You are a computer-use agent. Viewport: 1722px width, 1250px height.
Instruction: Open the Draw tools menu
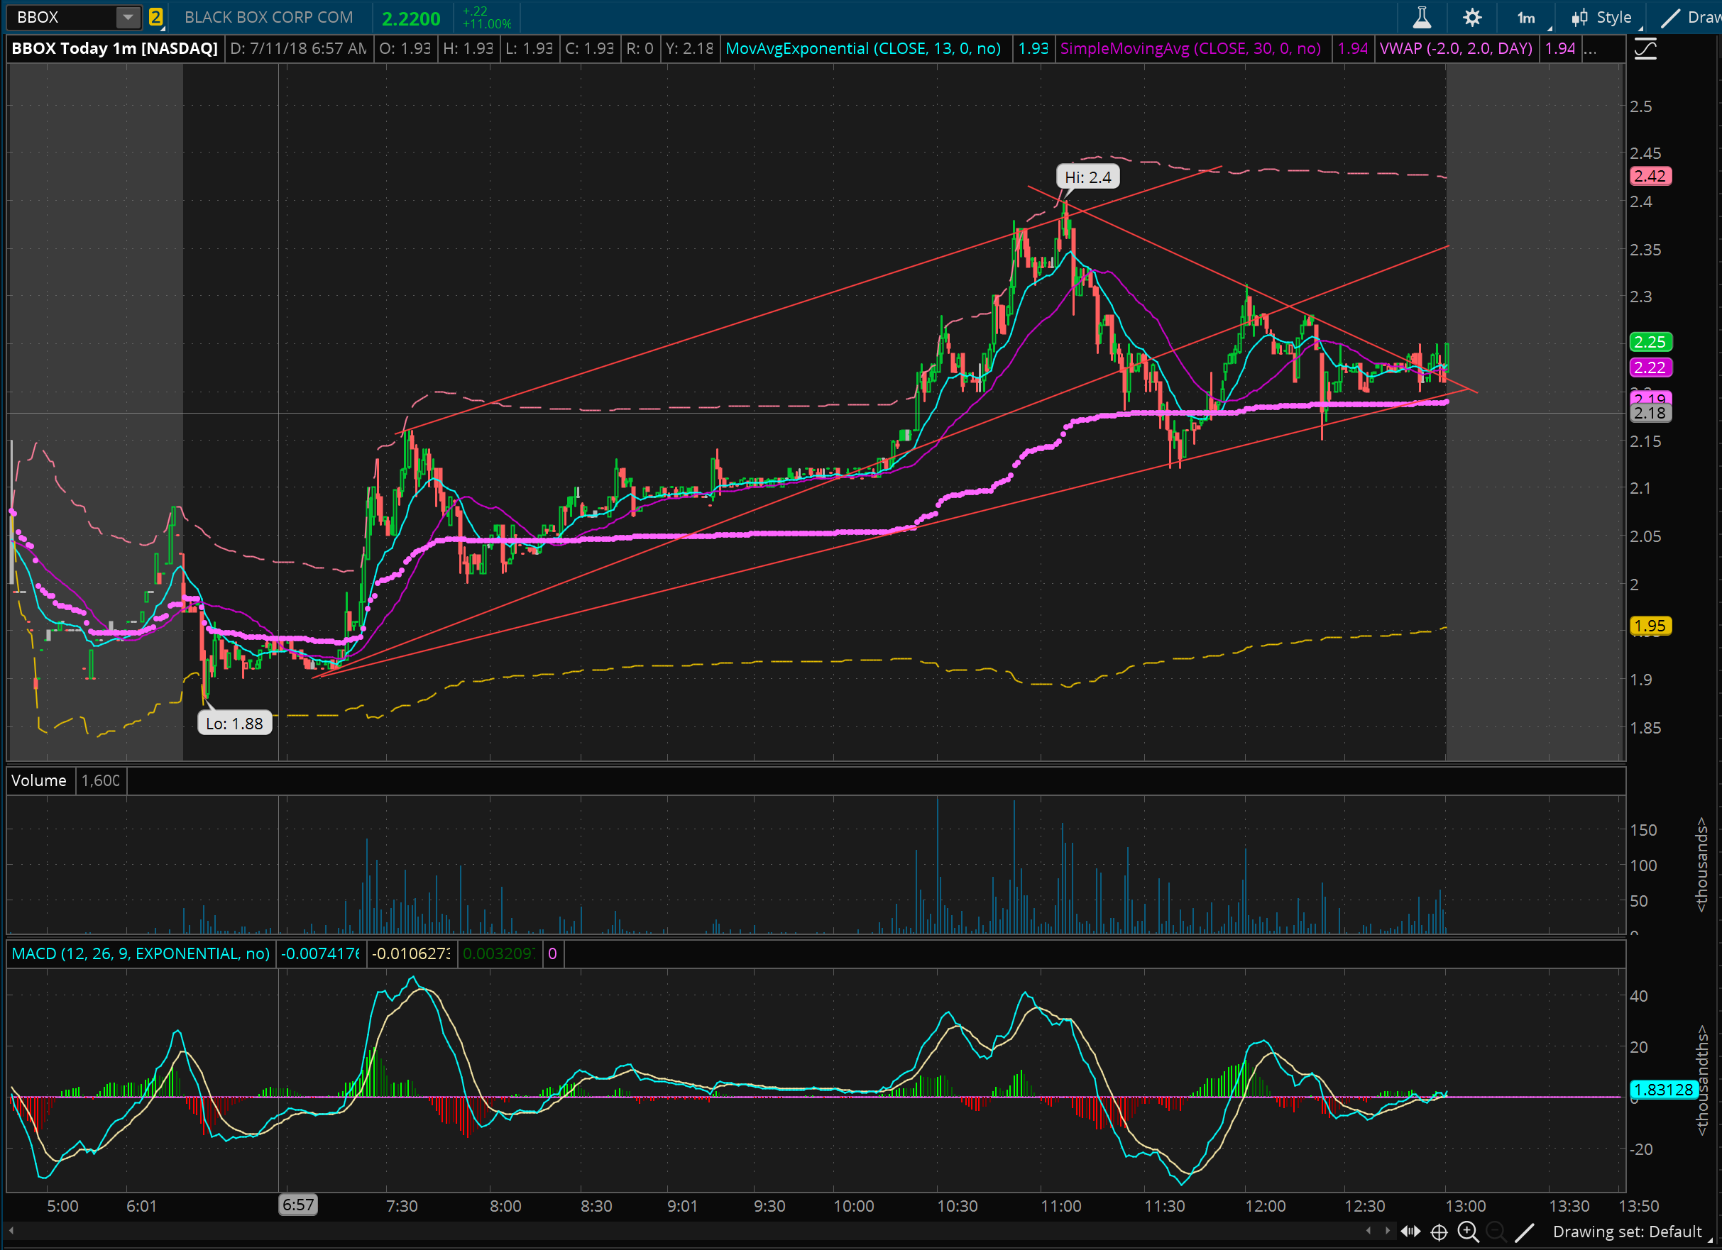point(1690,18)
